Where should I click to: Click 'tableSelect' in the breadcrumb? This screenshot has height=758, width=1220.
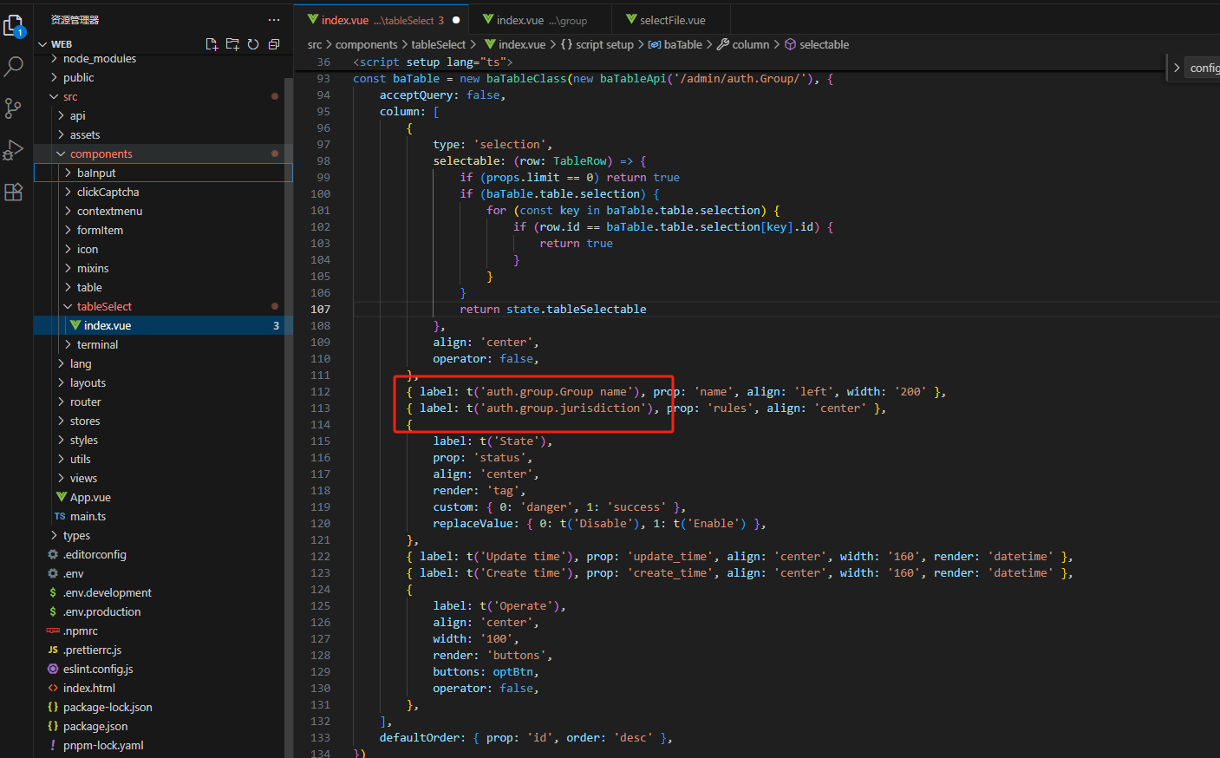point(439,45)
